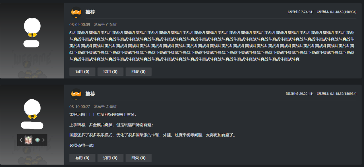Click the 推荐 label on the first review
Screen dimensions: 364x167
(90, 12)
